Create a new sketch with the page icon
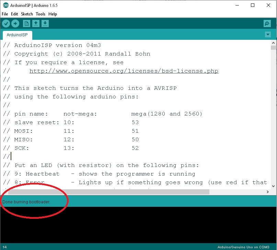The width and height of the screenshot is (277, 250). click(x=26, y=23)
